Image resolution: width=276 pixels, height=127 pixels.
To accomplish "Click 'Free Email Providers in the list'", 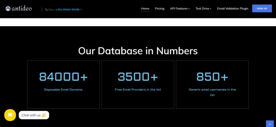I will tap(138, 89).
